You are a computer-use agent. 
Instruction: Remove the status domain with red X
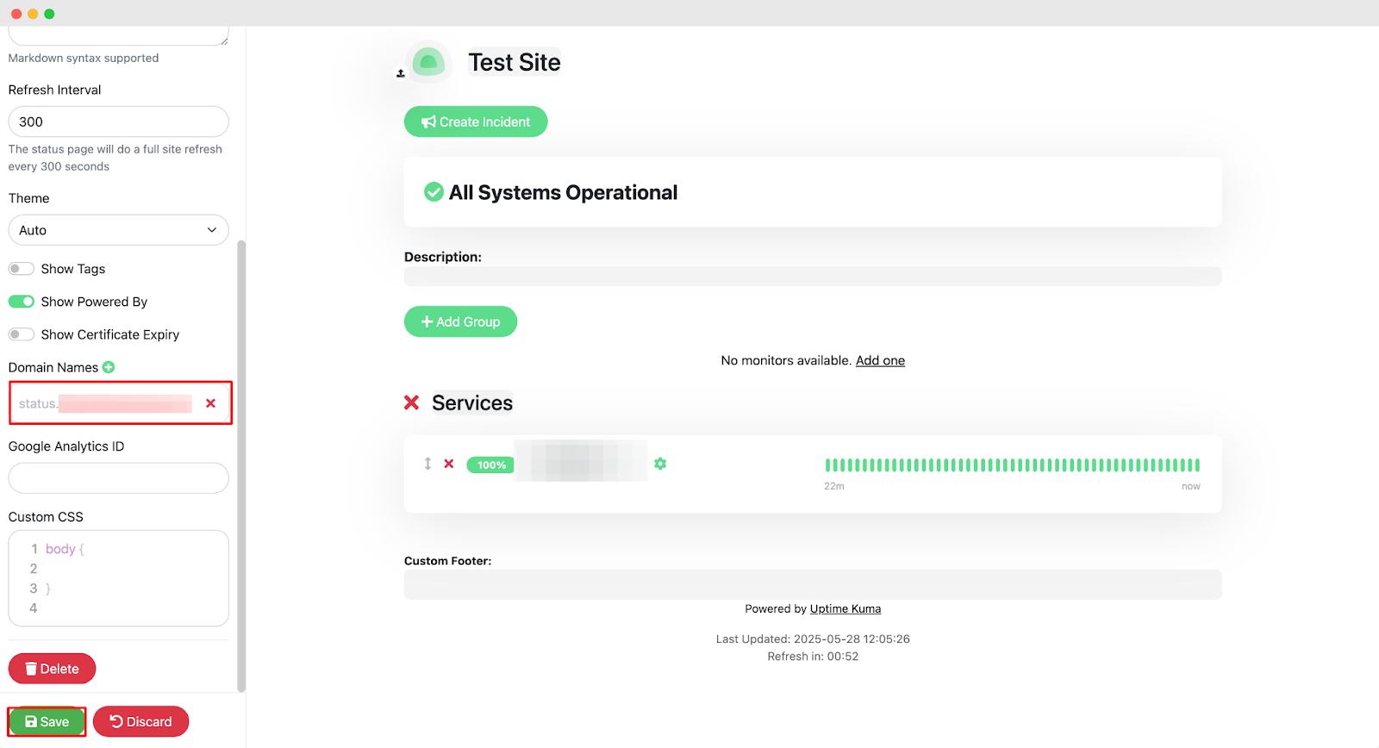pos(210,403)
